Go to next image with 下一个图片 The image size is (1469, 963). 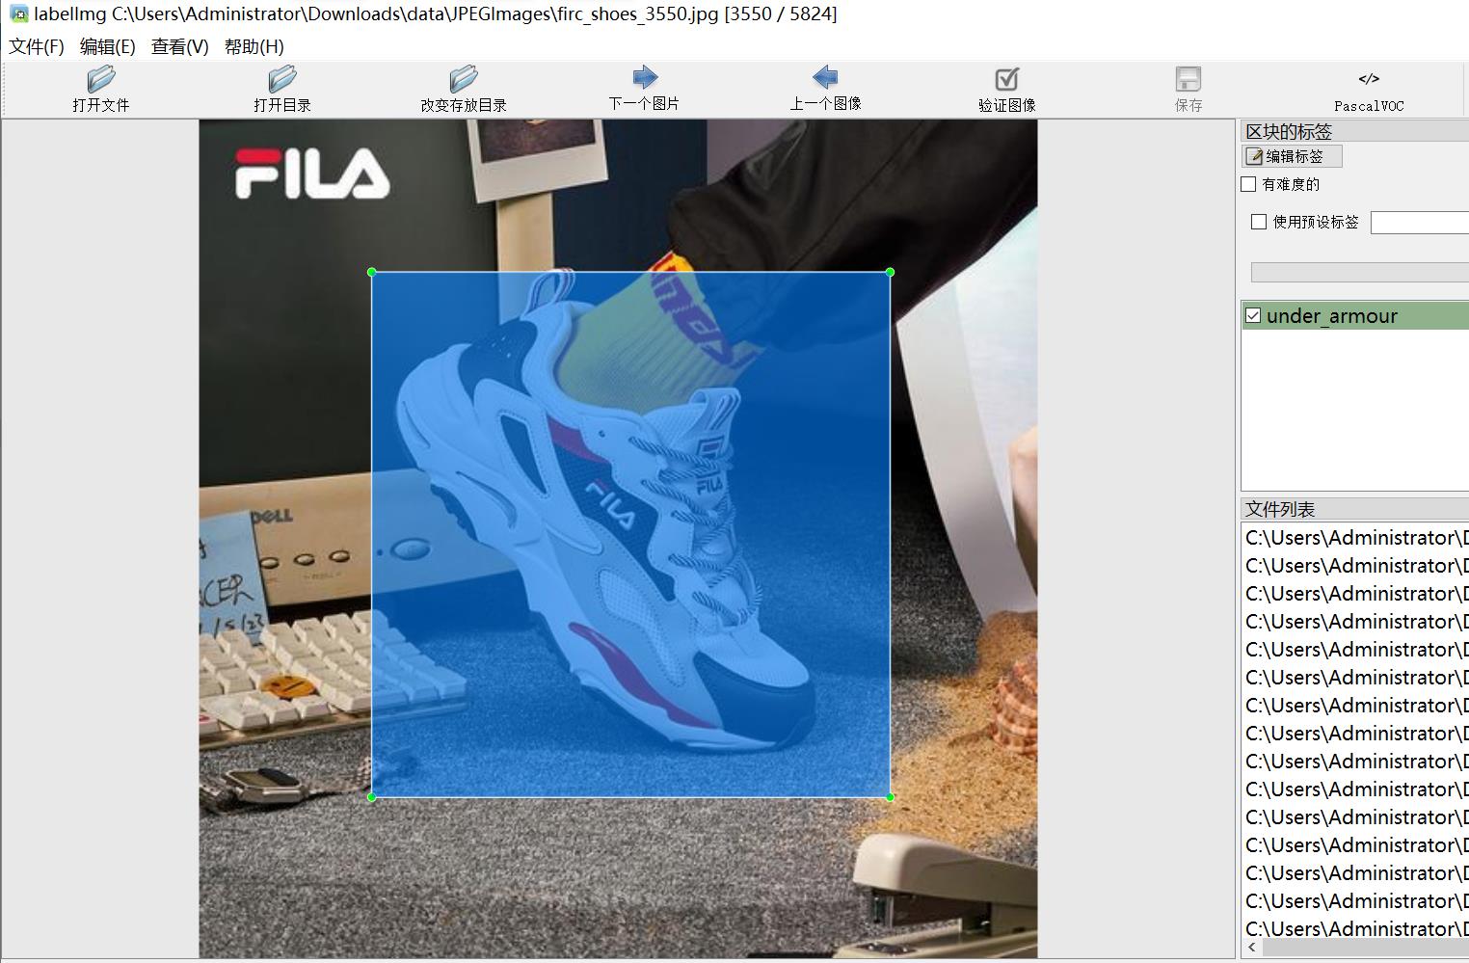644,77
